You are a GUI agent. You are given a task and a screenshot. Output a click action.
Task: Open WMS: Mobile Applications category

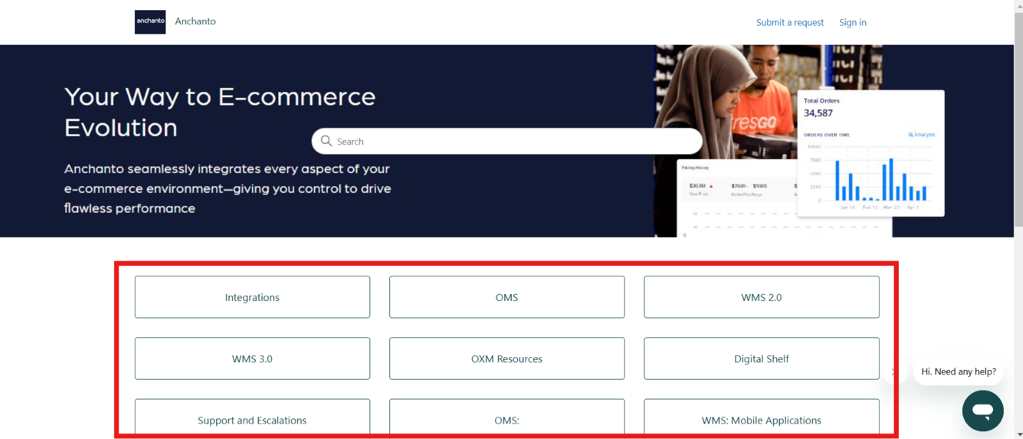(761, 419)
